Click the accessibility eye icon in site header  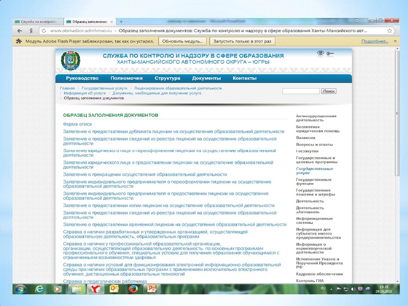pyautogui.click(x=320, y=53)
